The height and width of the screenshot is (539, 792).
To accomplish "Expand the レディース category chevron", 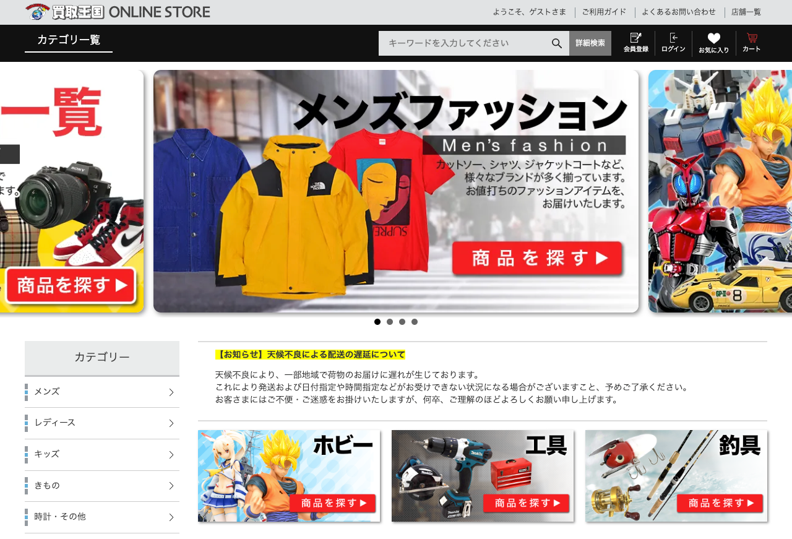I will 171,423.
